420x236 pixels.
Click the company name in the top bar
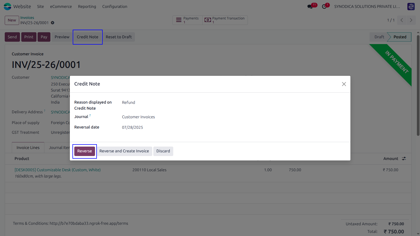[367, 7]
